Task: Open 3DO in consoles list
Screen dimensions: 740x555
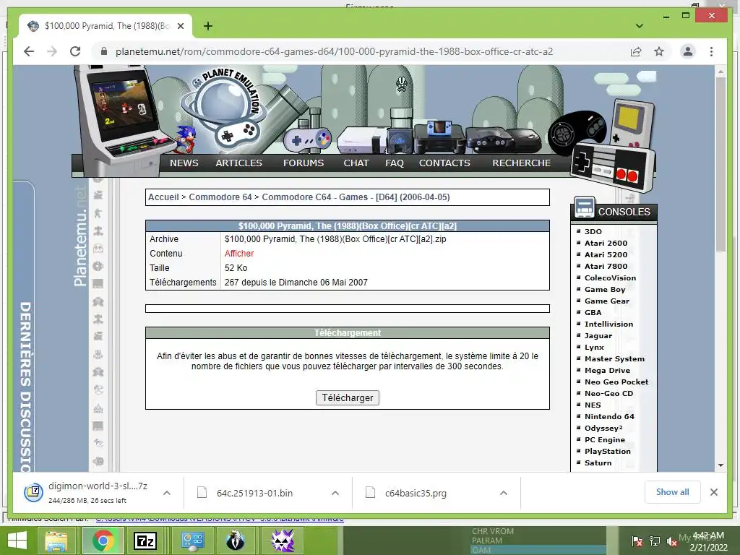Action: point(593,232)
